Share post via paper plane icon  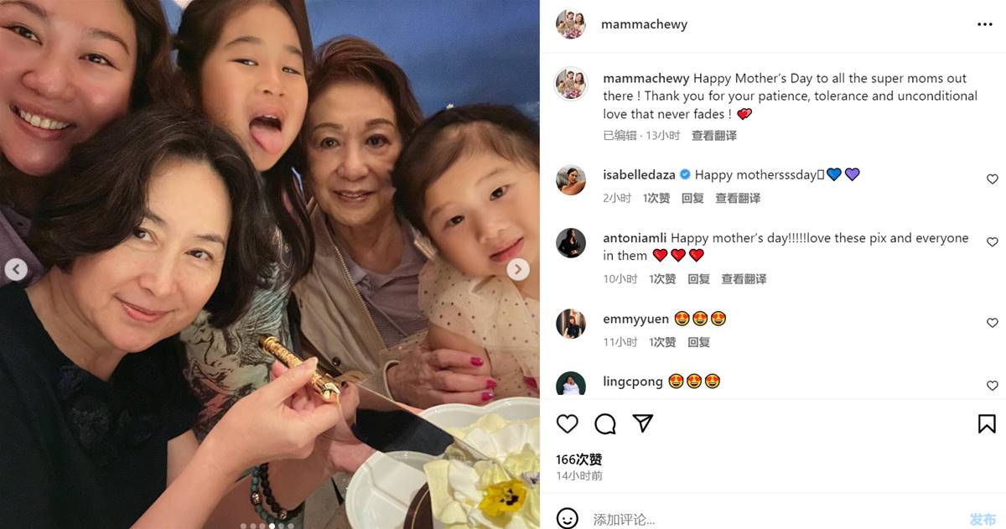click(x=643, y=423)
